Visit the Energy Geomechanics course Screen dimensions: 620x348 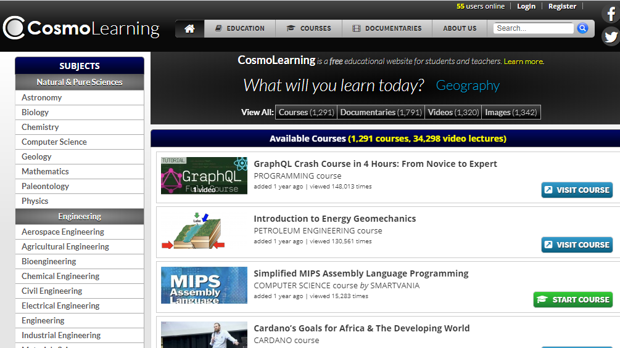[577, 245]
